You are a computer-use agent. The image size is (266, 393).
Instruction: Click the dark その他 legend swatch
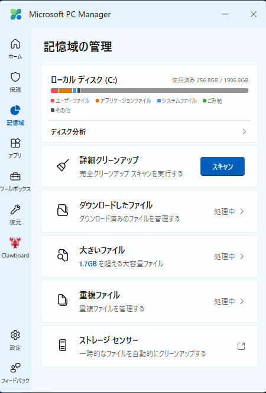[x=53, y=110]
